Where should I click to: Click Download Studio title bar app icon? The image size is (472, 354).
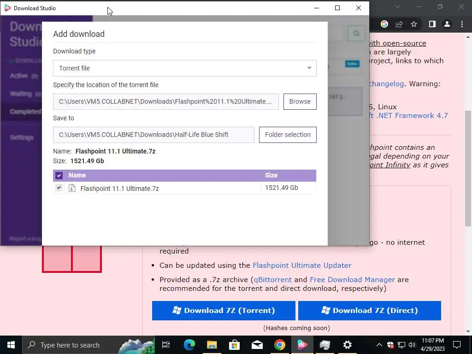coord(7,8)
